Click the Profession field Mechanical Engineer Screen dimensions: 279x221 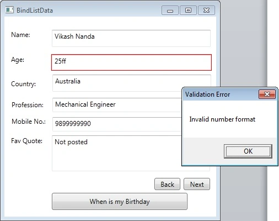(x=117, y=105)
